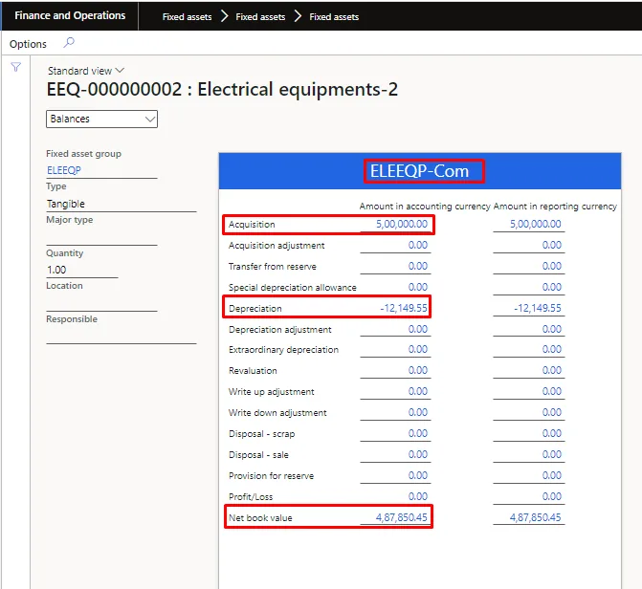Expand the Standard view dropdown
Viewport: 642px width, 589px height.
pos(86,71)
